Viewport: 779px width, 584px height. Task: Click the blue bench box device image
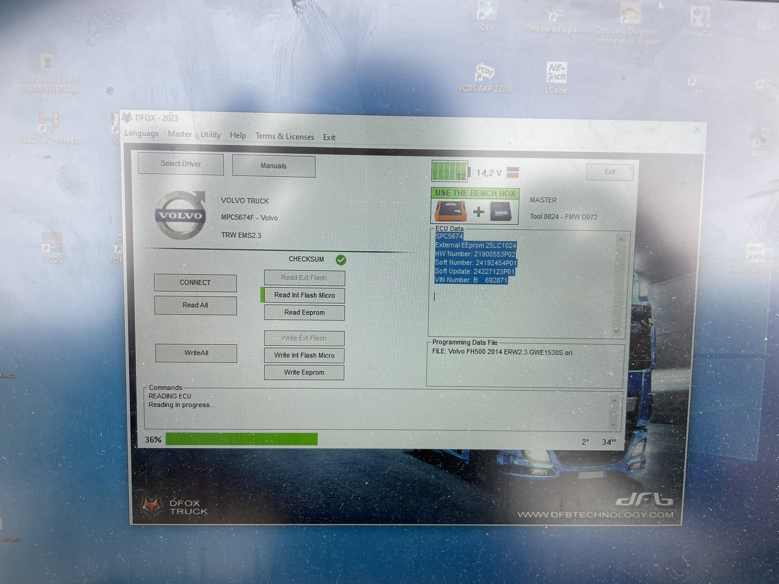coord(501,212)
